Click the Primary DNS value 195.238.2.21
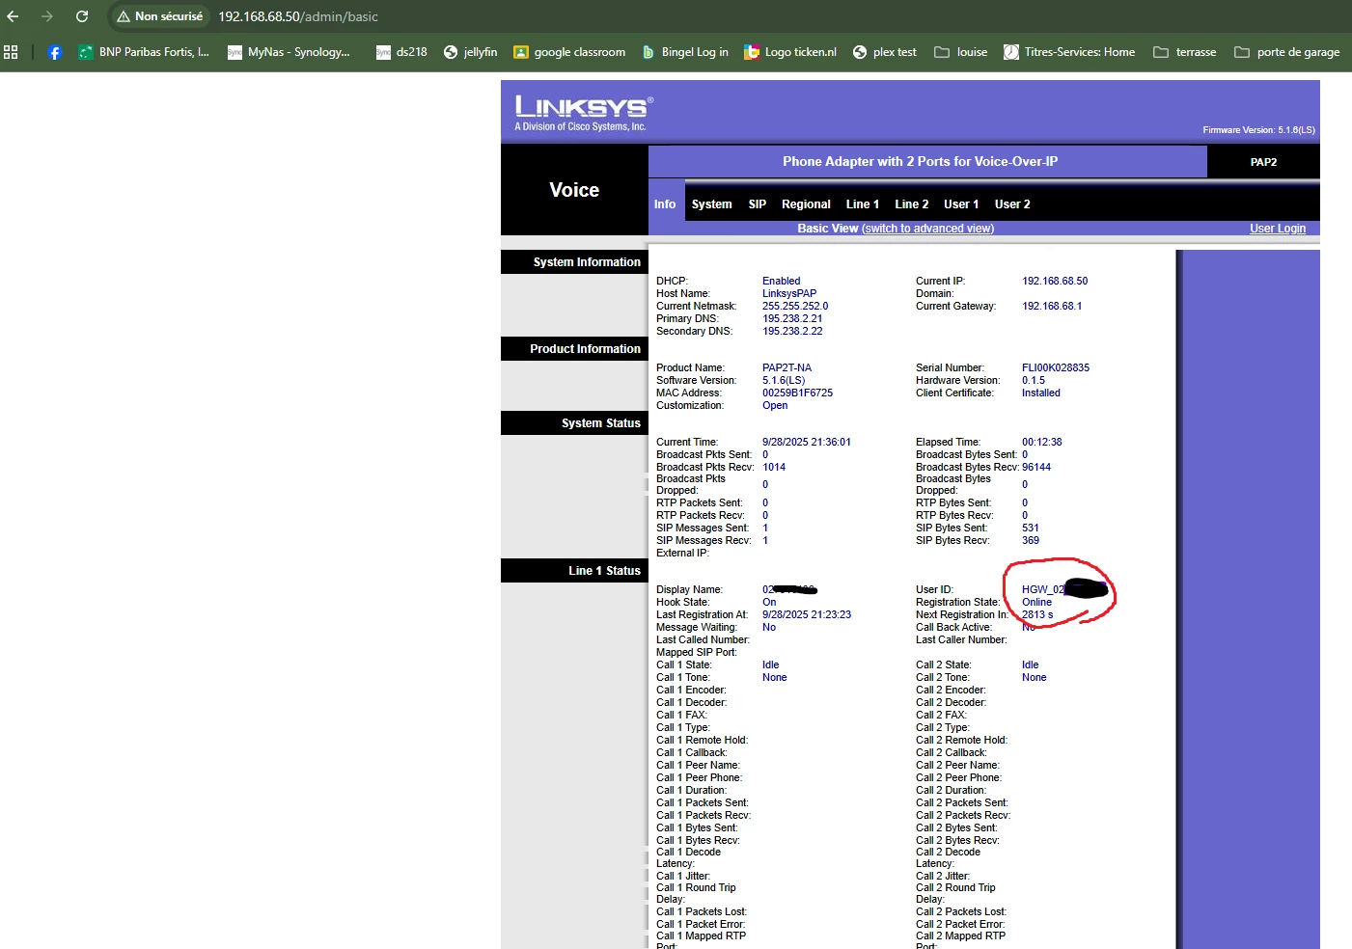1352x949 pixels. (x=792, y=319)
